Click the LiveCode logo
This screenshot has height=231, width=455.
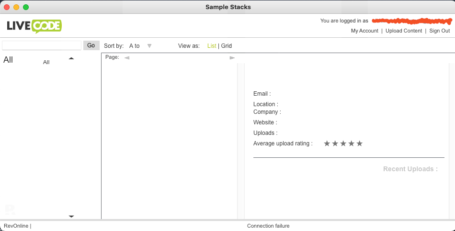[x=34, y=26]
